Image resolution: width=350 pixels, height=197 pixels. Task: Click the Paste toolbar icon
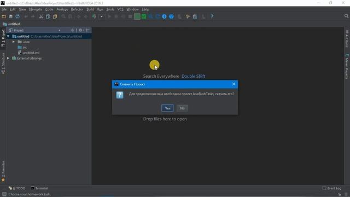55,16
